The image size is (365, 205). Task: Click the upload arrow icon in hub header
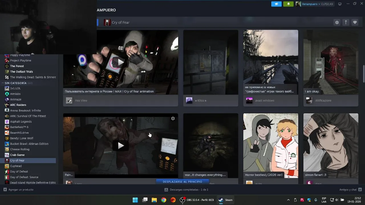(x=346, y=22)
